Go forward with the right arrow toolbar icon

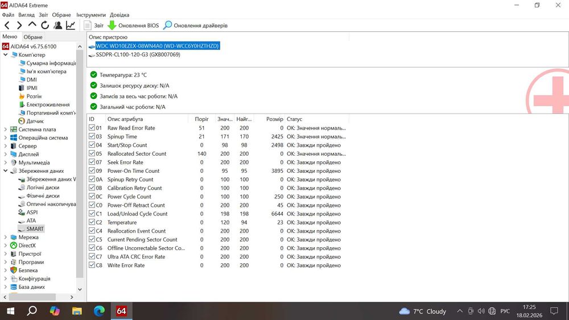point(19,26)
